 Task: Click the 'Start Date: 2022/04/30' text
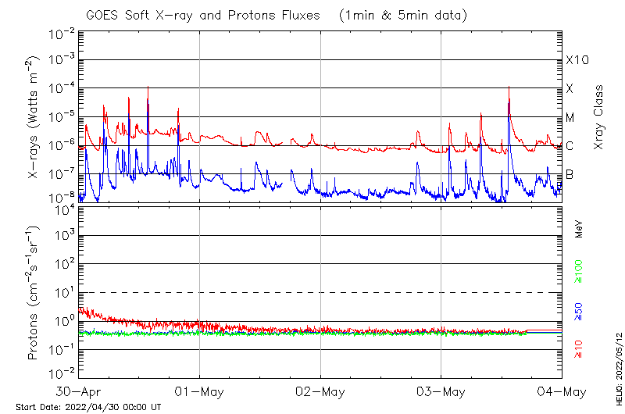(x=88, y=407)
